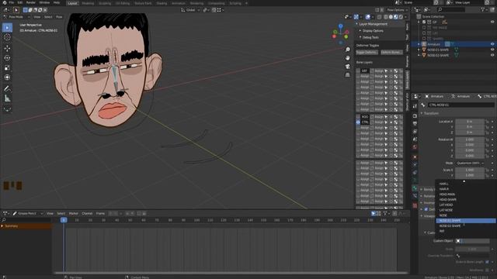This screenshot has height=279, width=497.
Task: Open the Channel menu in timeline
Action: [x=87, y=214]
